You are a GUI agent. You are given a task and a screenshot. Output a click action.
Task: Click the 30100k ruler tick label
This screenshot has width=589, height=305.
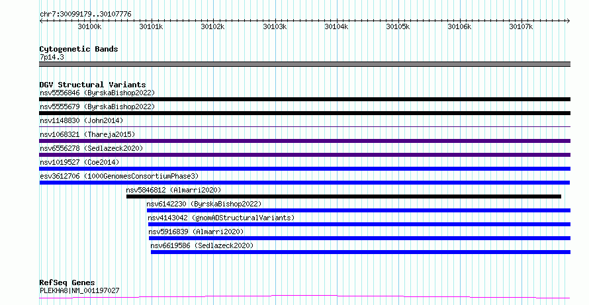pos(89,26)
